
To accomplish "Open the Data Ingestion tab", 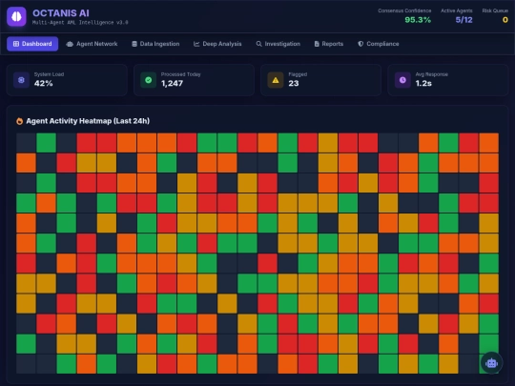I will click(x=155, y=44).
